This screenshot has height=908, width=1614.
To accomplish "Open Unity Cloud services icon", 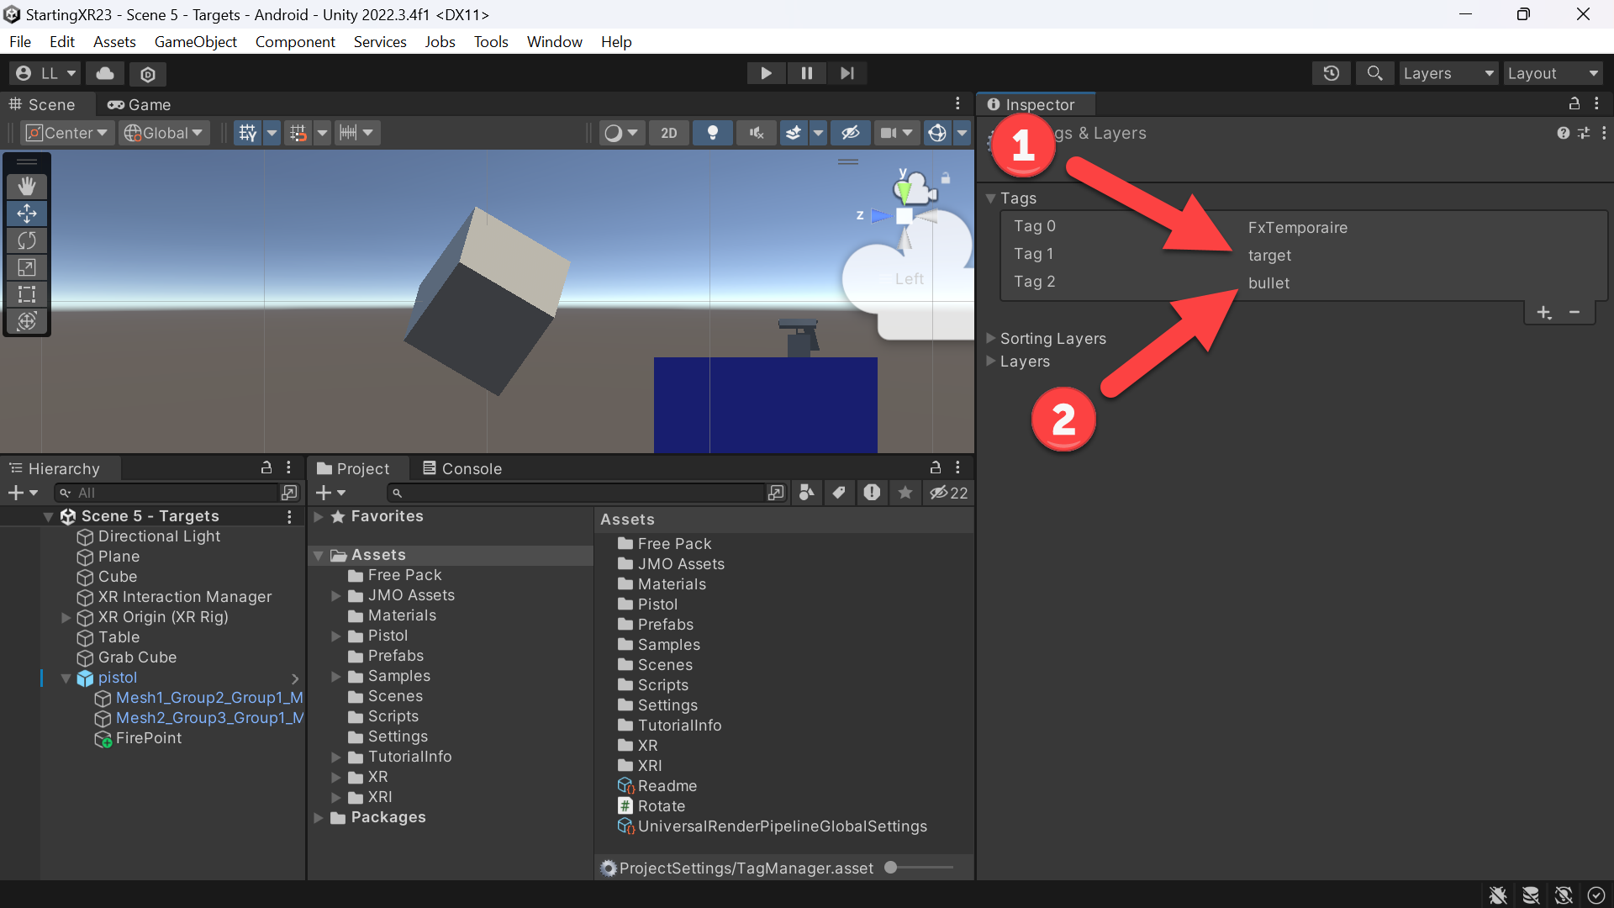I will pyautogui.click(x=105, y=73).
